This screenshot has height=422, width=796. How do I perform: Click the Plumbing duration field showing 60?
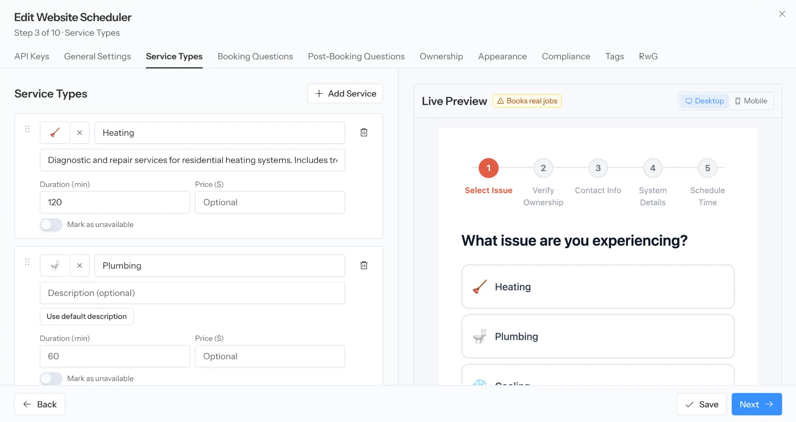(x=115, y=356)
